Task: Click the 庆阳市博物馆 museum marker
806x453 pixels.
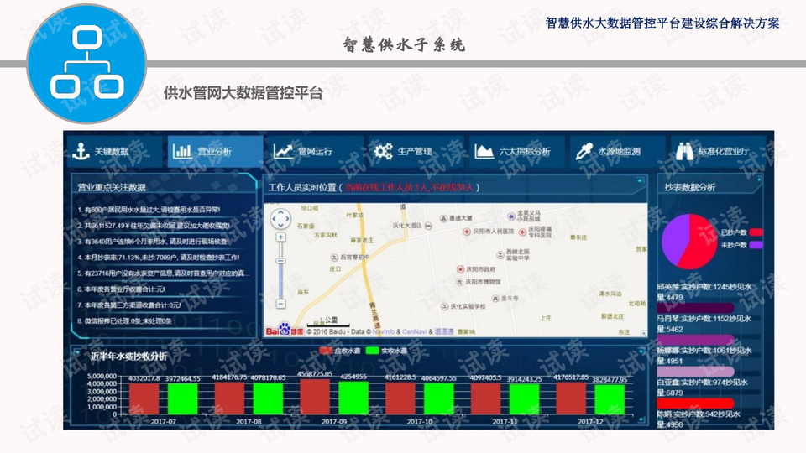Action: [460, 282]
